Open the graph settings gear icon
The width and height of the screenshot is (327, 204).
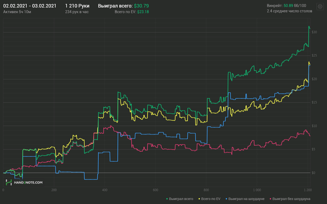tap(320, 7)
